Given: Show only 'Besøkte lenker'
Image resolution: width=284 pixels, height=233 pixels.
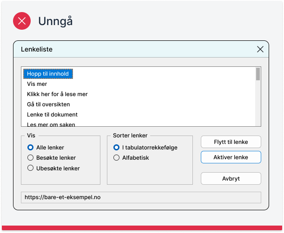Looking at the screenshot, I should (31, 158).
